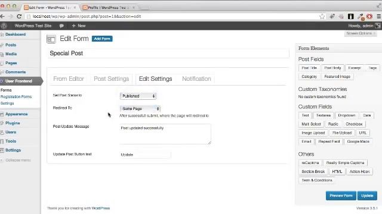Switch to Profile WordPress browser tab

(x=109, y=8)
